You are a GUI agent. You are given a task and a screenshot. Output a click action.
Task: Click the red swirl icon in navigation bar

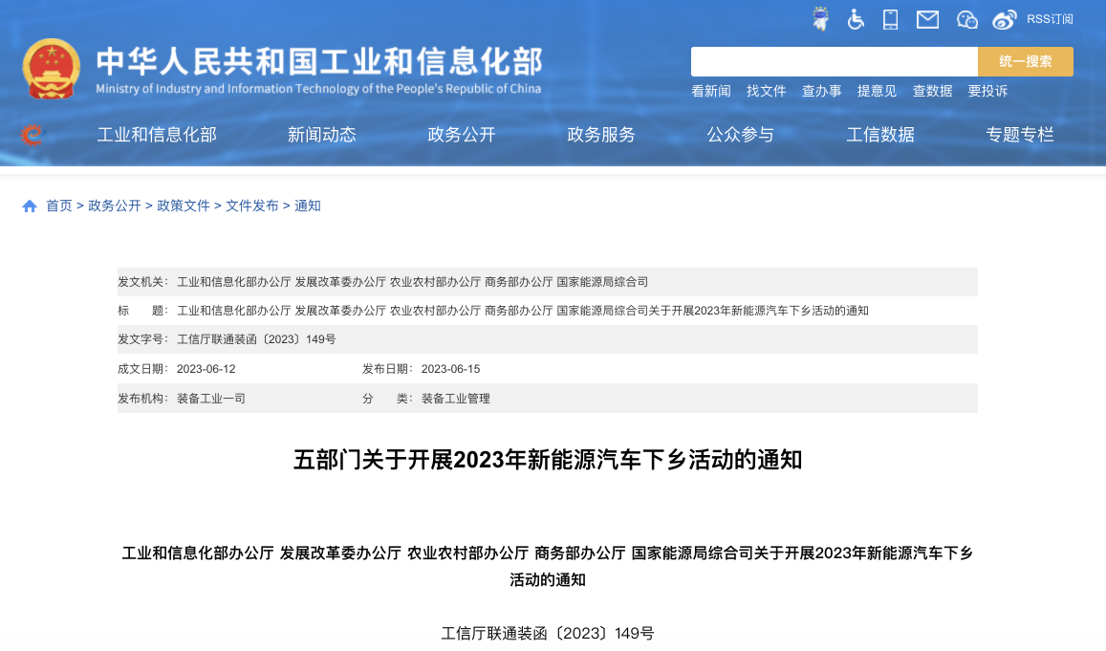(x=33, y=134)
